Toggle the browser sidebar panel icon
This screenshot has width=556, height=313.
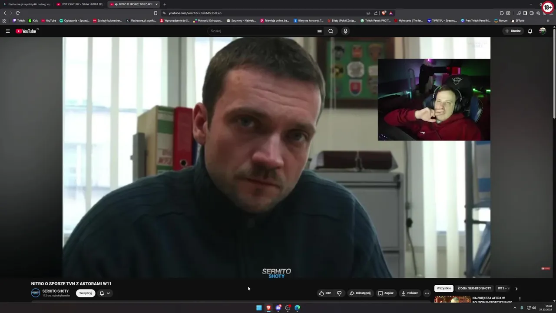coord(525,13)
